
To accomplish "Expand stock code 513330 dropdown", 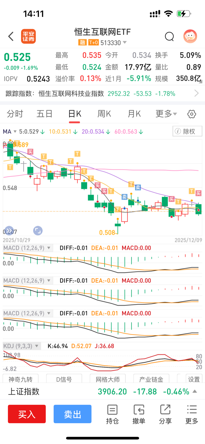I will [x=125, y=42].
